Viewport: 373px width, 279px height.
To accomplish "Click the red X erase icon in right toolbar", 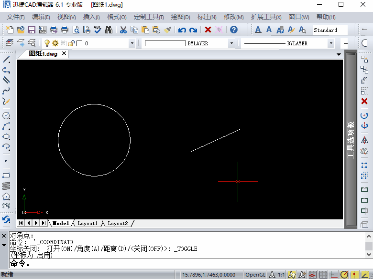I will coord(364,101).
